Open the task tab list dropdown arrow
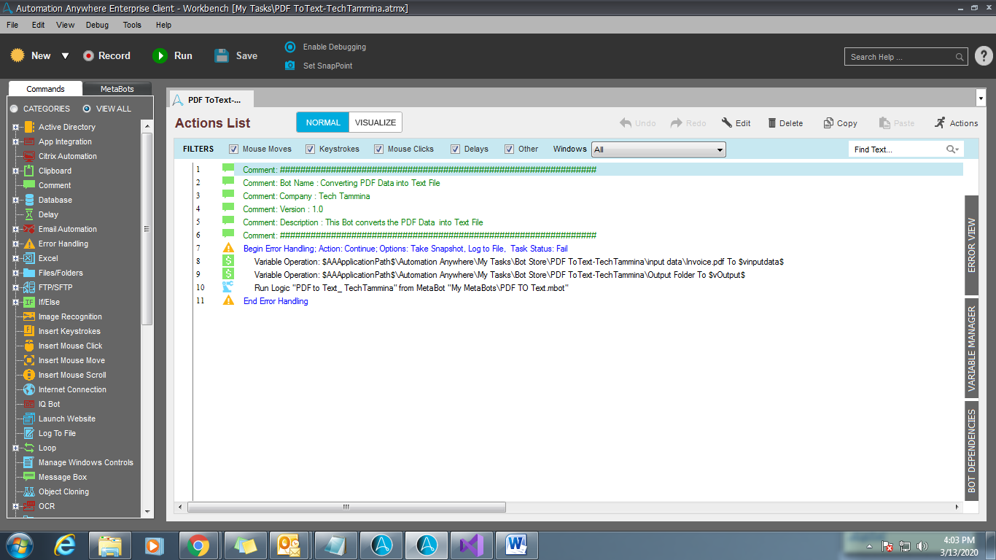 click(x=980, y=98)
